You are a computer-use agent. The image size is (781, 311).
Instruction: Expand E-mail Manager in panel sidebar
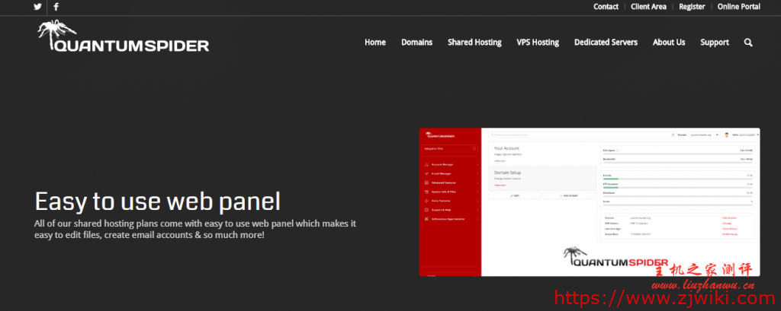coord(450,173)
